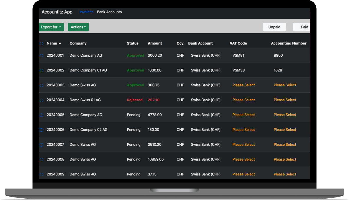Screen dimensions: 349x201
Task: Go to Accountitz App home
Action: click(57, 12)
